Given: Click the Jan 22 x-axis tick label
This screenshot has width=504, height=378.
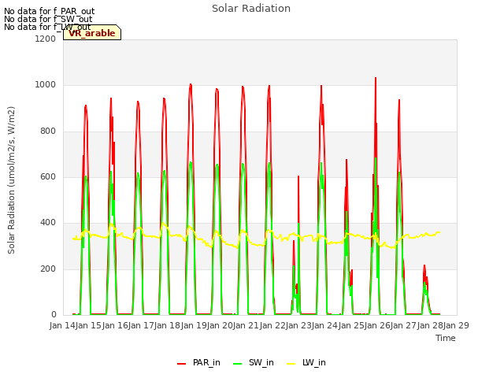Looking at the screenshot, I should 272,325.
